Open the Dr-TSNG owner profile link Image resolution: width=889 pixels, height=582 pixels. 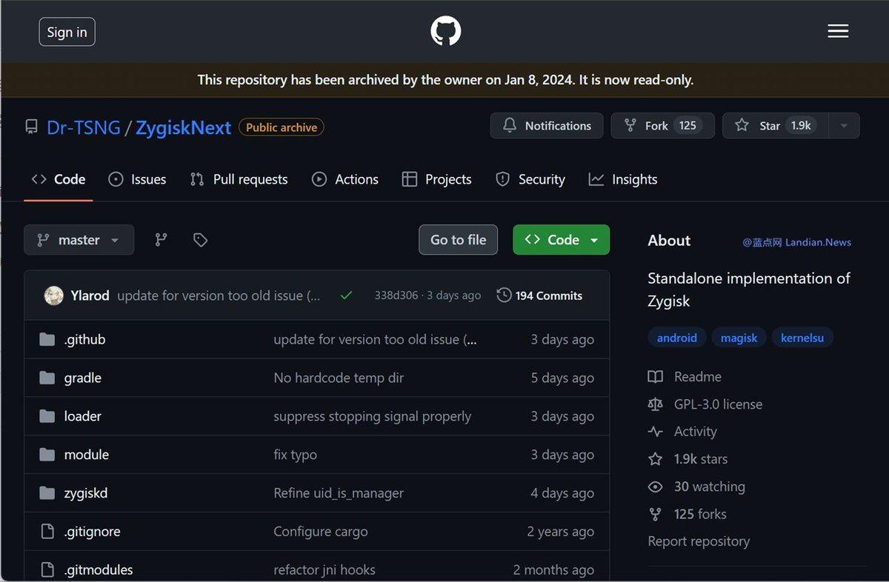[84, 127]
